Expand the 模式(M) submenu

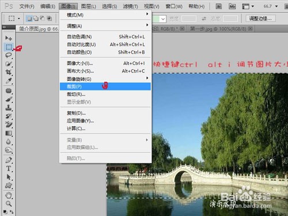point(105,15)
